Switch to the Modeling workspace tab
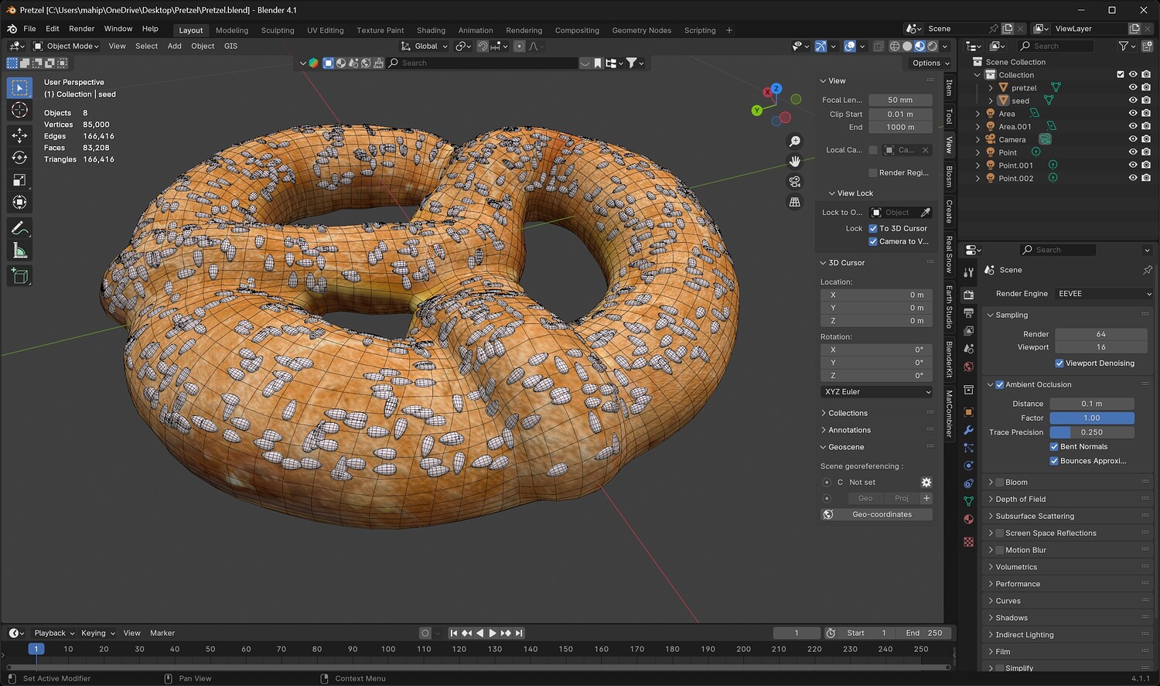 tap(232, 30)
